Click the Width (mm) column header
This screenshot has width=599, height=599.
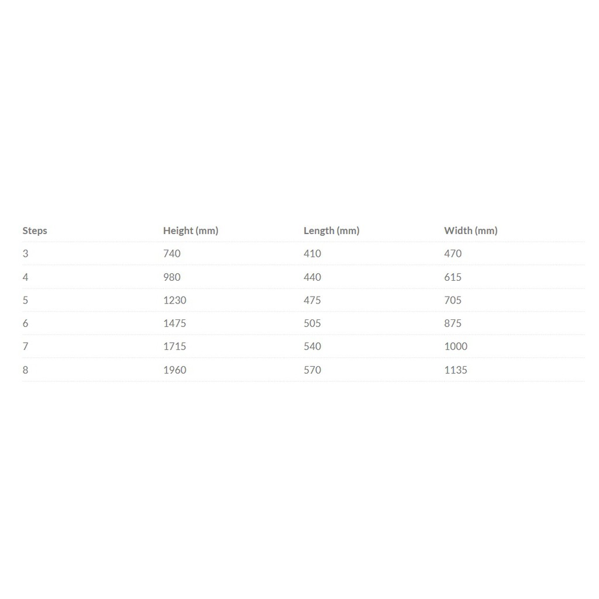[x=471, y=230]
